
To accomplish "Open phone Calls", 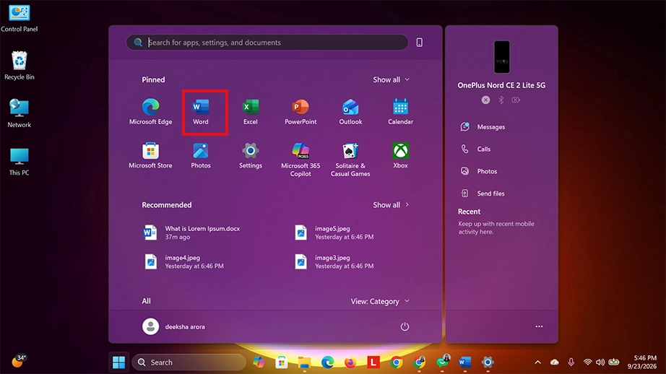I will coord(476,149).
